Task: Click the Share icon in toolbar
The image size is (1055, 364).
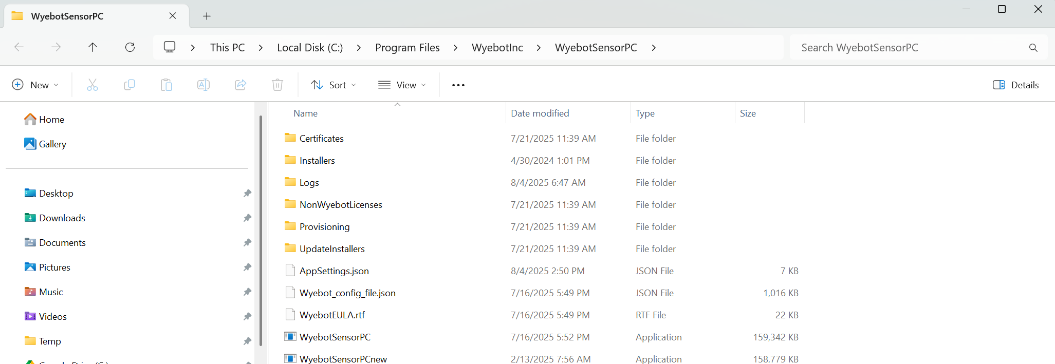Action: [240, 85]
